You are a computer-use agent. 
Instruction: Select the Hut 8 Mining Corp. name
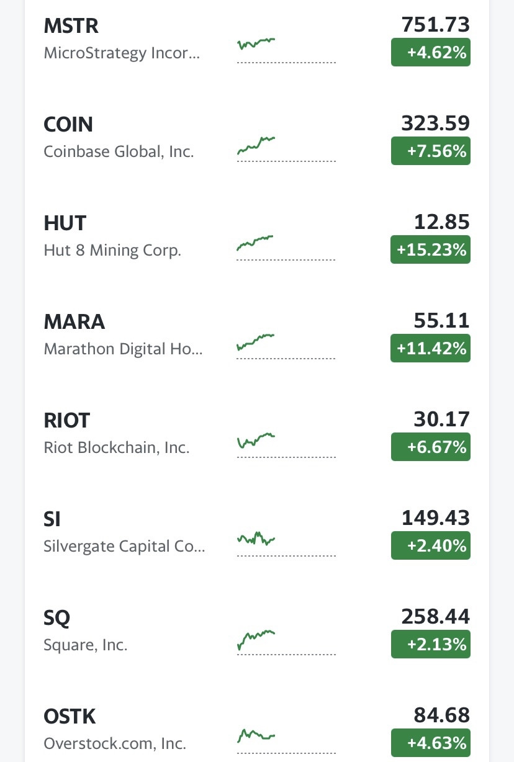(112, 250)
